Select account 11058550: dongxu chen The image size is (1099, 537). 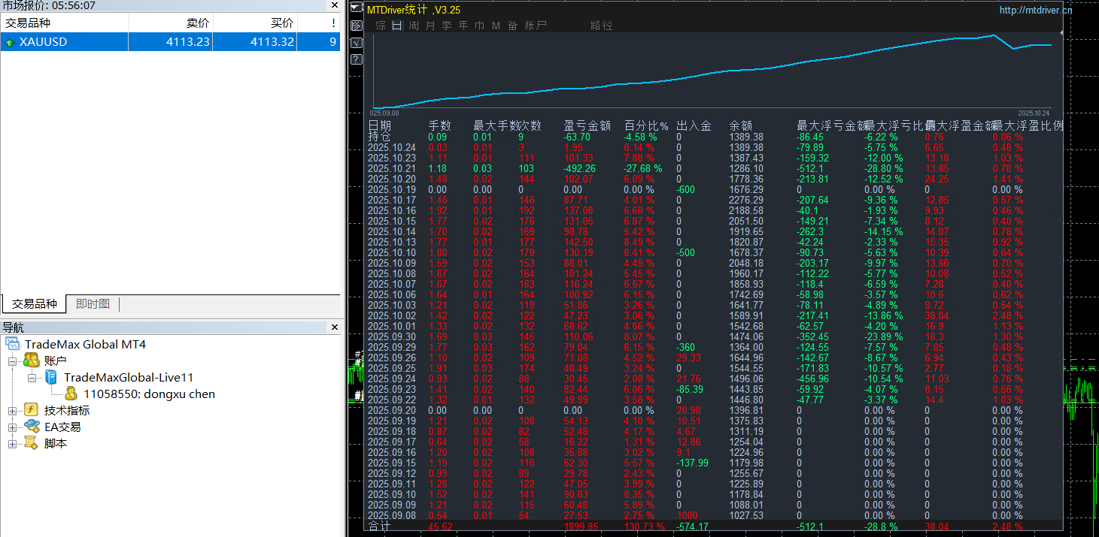pos(149,394)
